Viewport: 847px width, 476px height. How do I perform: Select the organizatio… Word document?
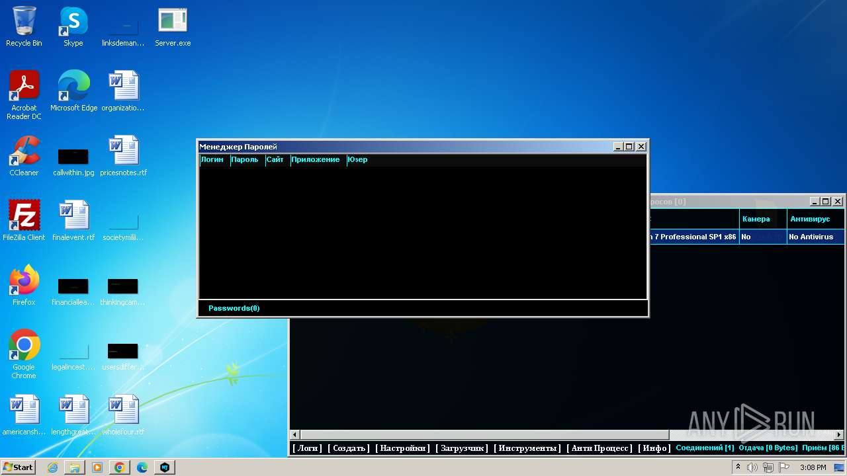coord(123,91)
